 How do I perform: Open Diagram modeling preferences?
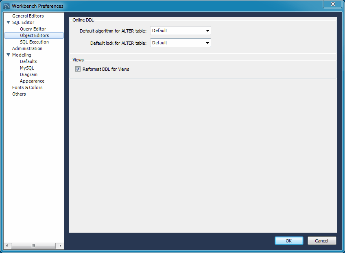(28, 74)
